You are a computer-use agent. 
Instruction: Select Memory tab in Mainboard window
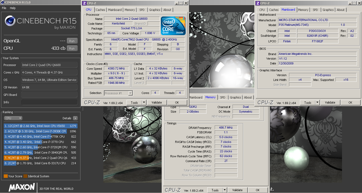click(x=303, y=10)
